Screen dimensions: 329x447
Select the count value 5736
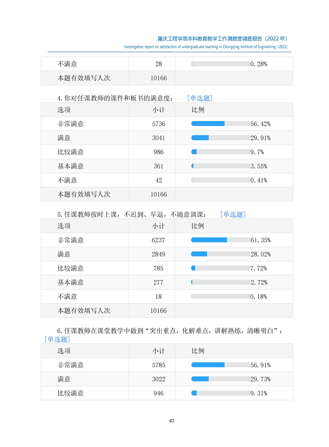(158, 124)
